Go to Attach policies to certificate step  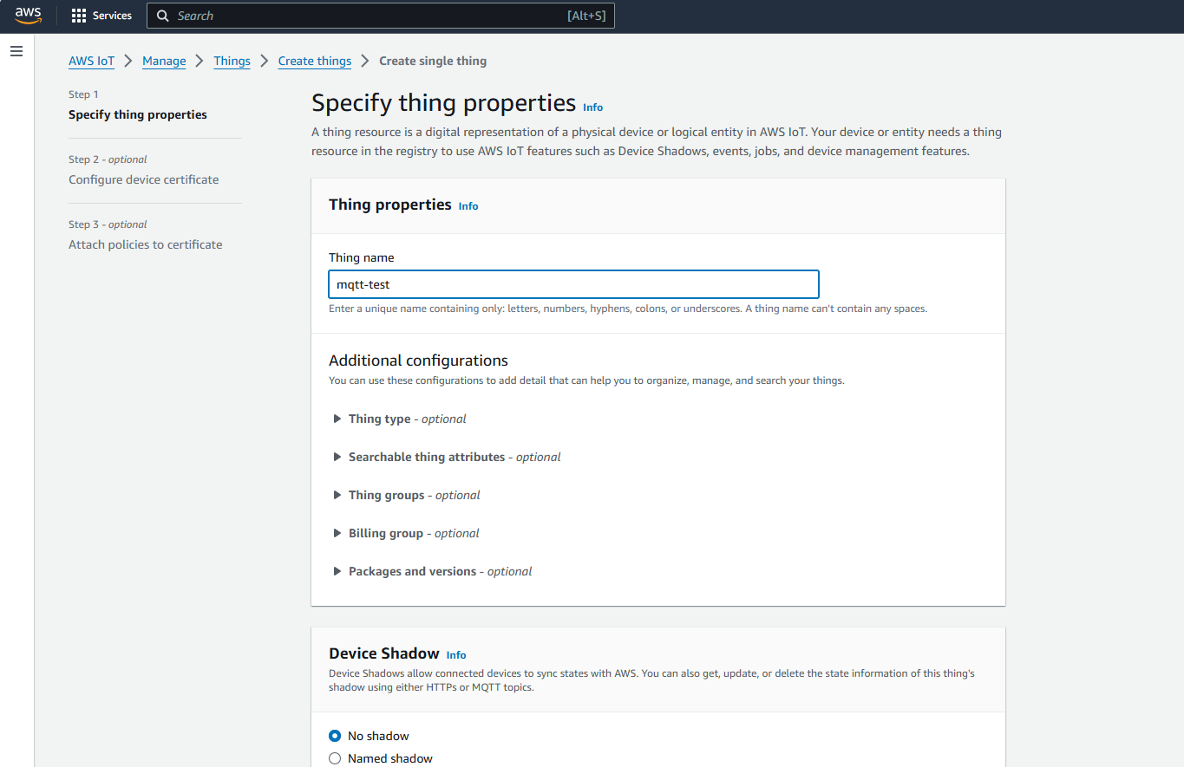[146, 244]
